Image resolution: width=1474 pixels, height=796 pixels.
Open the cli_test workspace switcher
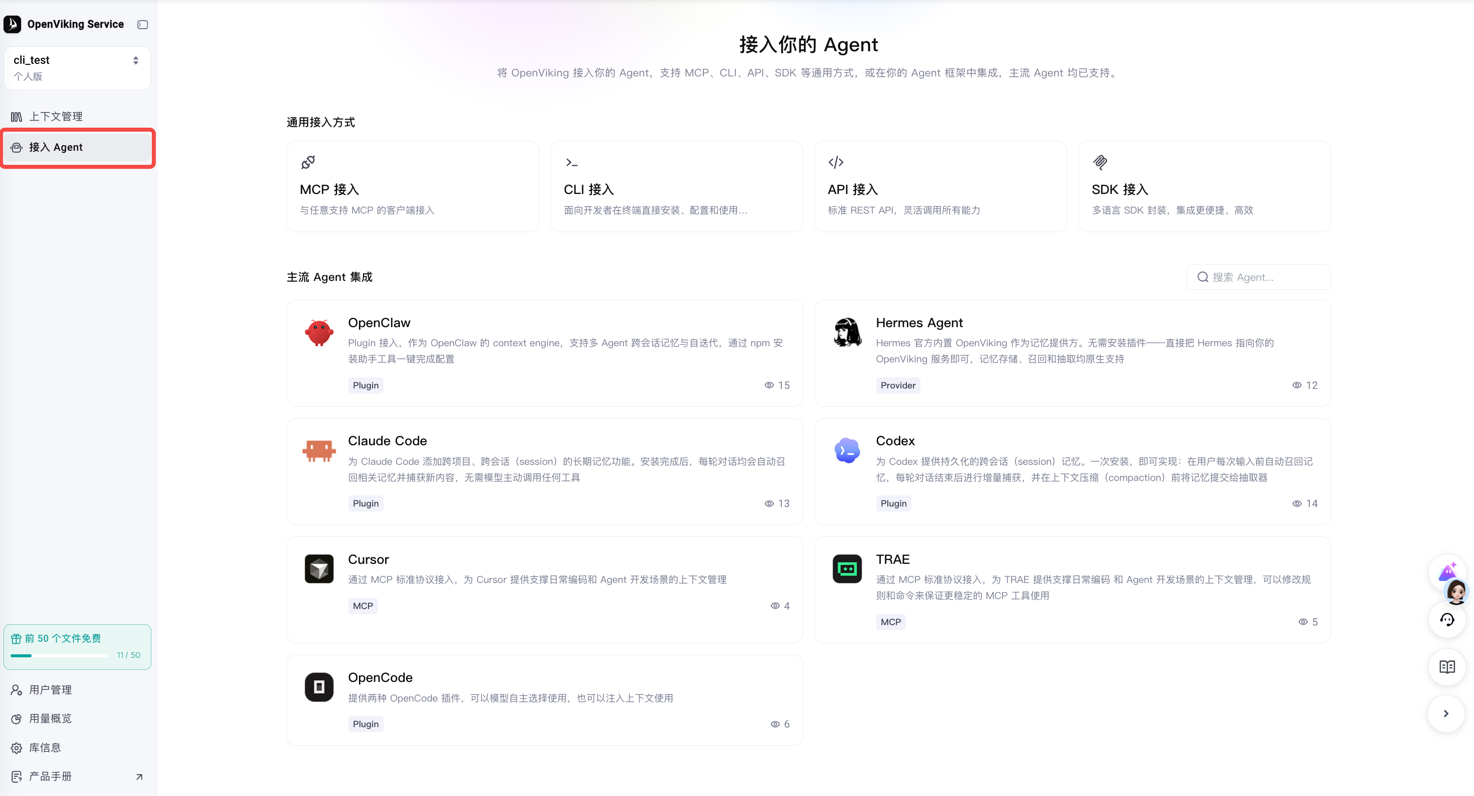coord(77,68)
